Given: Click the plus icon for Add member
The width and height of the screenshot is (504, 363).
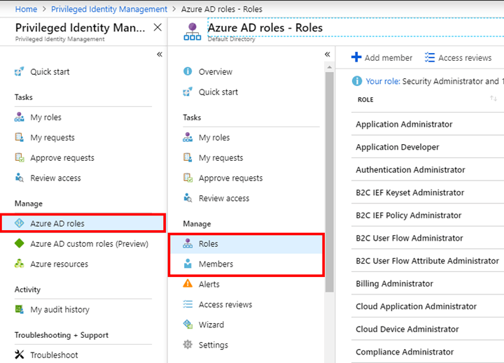Looking at the screenshot, I should point(356,57).
